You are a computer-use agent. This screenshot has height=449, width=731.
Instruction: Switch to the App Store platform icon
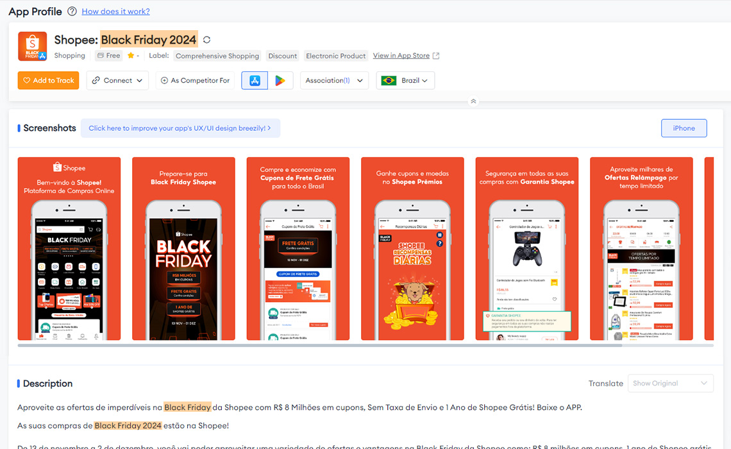coord(255,80)
